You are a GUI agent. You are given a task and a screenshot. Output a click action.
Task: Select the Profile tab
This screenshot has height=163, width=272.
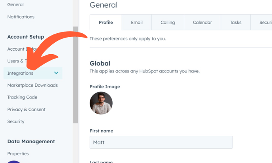(x=106, y=23)
